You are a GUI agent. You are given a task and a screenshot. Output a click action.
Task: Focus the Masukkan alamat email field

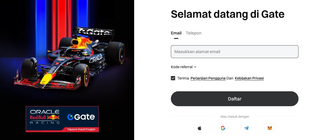pos(234,52)
